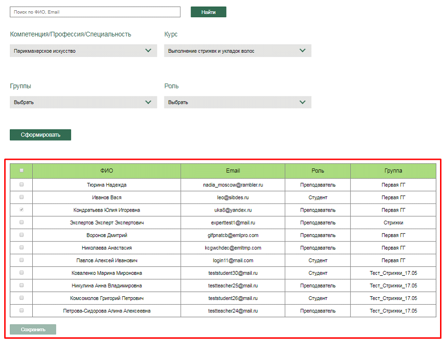Click the email kcgwchdec@emltmp.com
The width and height of the screenshot is (448, 342).
coord(233,248)
